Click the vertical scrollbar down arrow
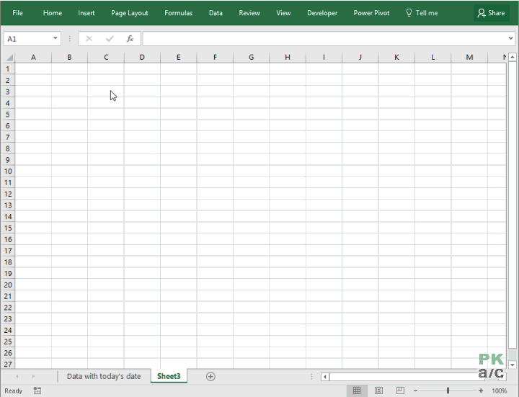Screen dimensions: 519x397 point(512,365)
